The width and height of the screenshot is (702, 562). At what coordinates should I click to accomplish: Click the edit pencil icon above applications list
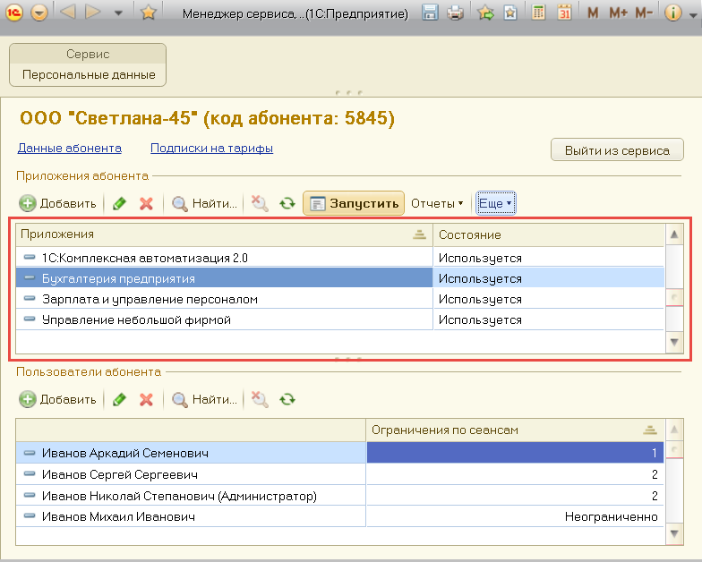[x=119, y=204]
